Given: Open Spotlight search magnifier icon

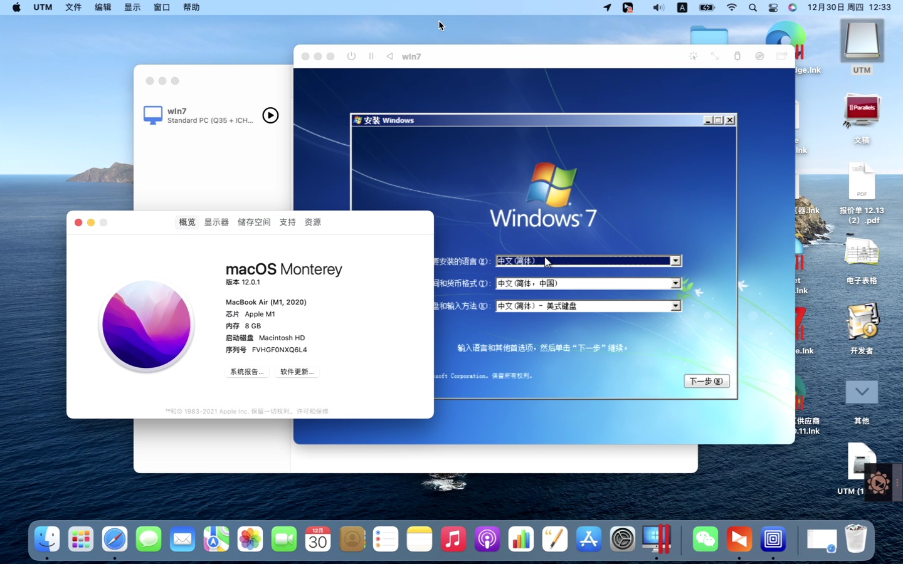Looking at the screenshot, I should click(x=752, y=8).
